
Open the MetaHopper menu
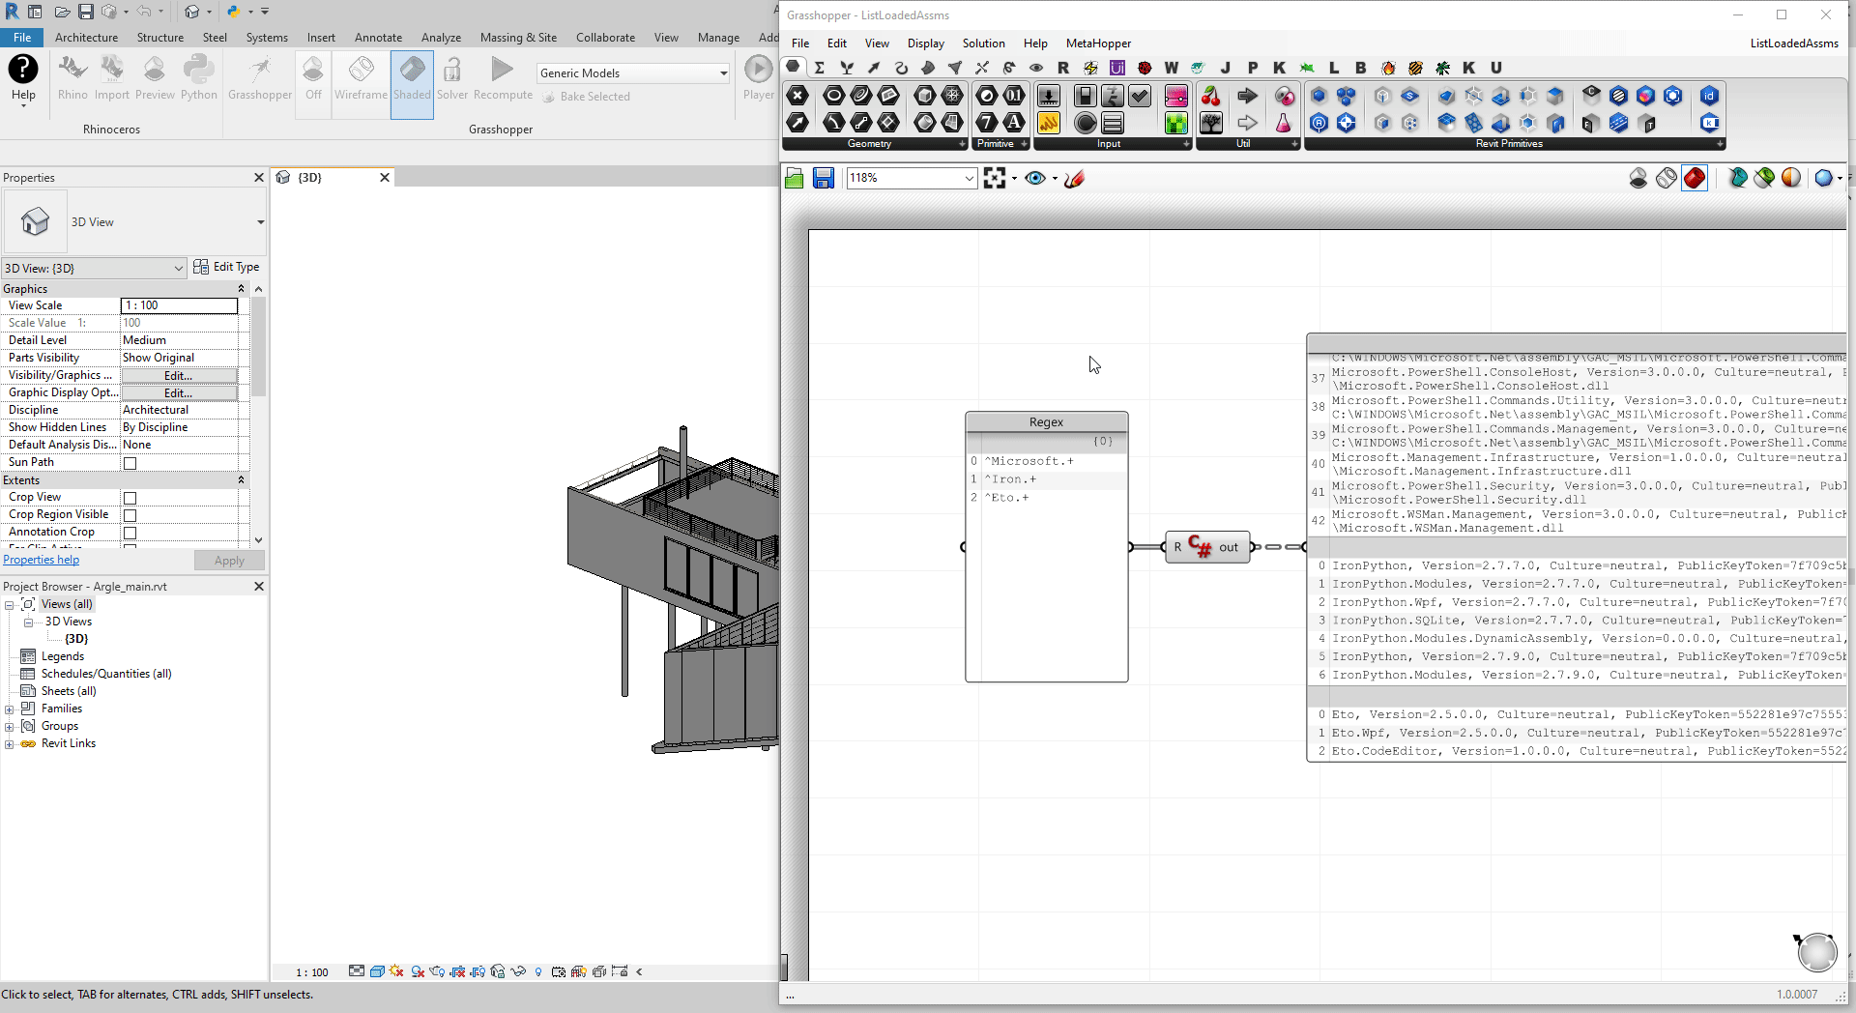(1097, 43)
